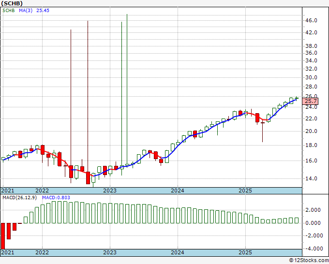Screen dimensions: 329x264
Task: Click the 34.0 price axis label
Action: tap(311, 60)
